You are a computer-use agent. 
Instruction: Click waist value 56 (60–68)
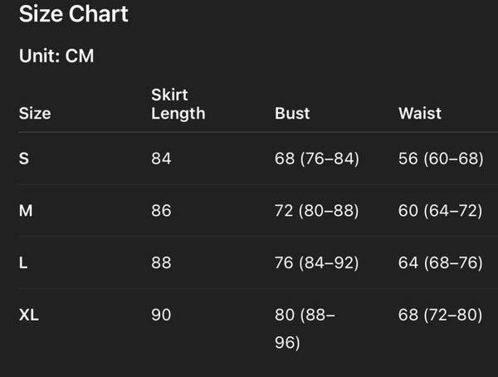[441, 159]
